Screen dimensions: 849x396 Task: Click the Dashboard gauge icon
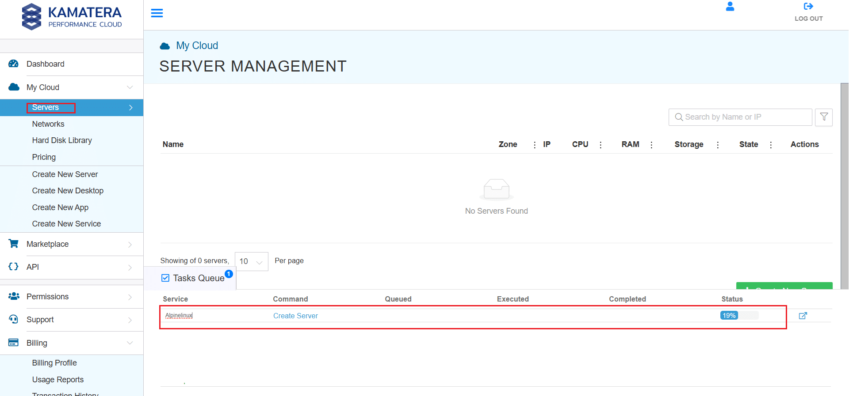tap(14, 64)
